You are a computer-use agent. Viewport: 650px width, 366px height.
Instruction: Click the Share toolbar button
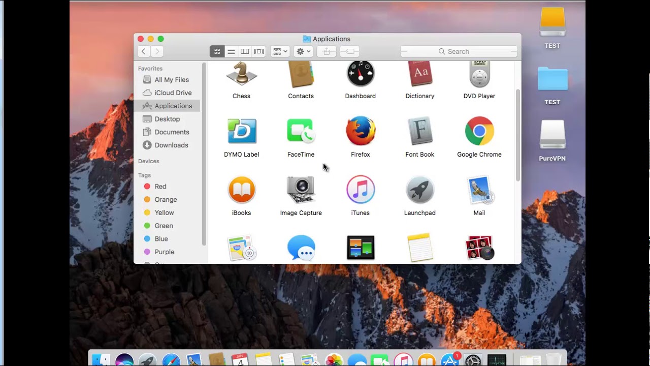(327, 51)
